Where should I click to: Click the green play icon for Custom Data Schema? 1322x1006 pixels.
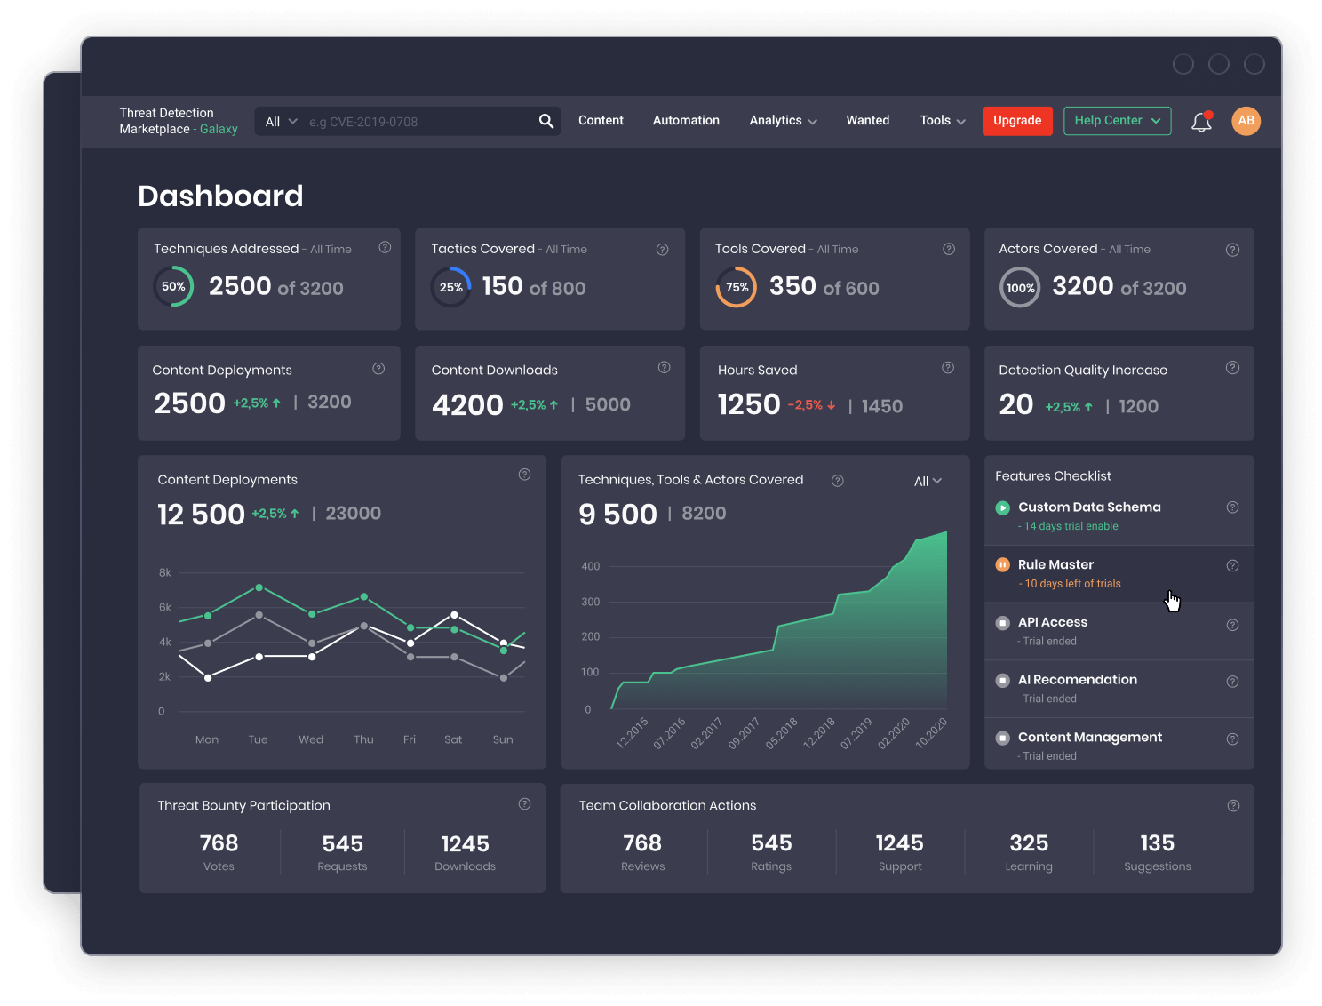[x=1002, y=508]
